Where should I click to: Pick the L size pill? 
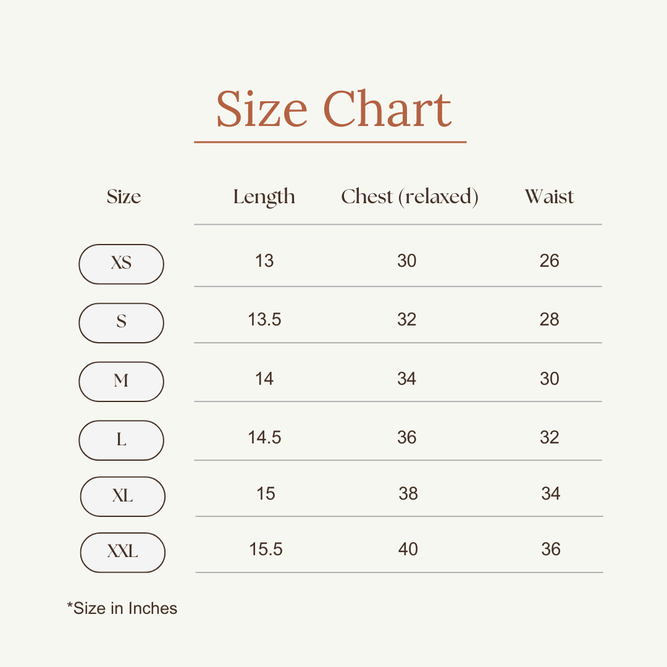click(x=121, y=440)
